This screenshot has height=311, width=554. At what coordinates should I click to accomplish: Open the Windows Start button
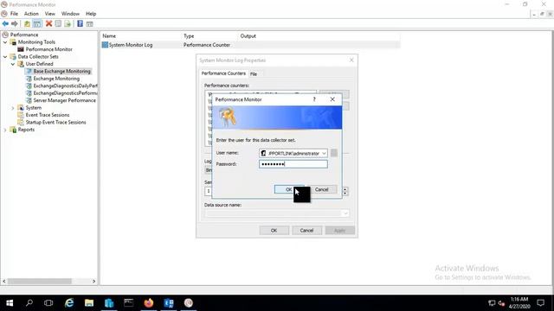(x=10, y=303)
